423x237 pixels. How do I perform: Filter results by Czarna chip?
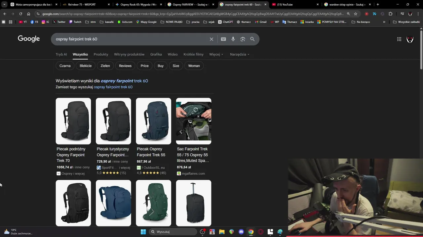point(65,66)
